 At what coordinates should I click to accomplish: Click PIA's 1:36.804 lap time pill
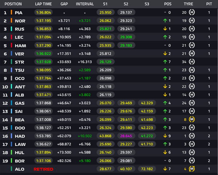point(43,12)
